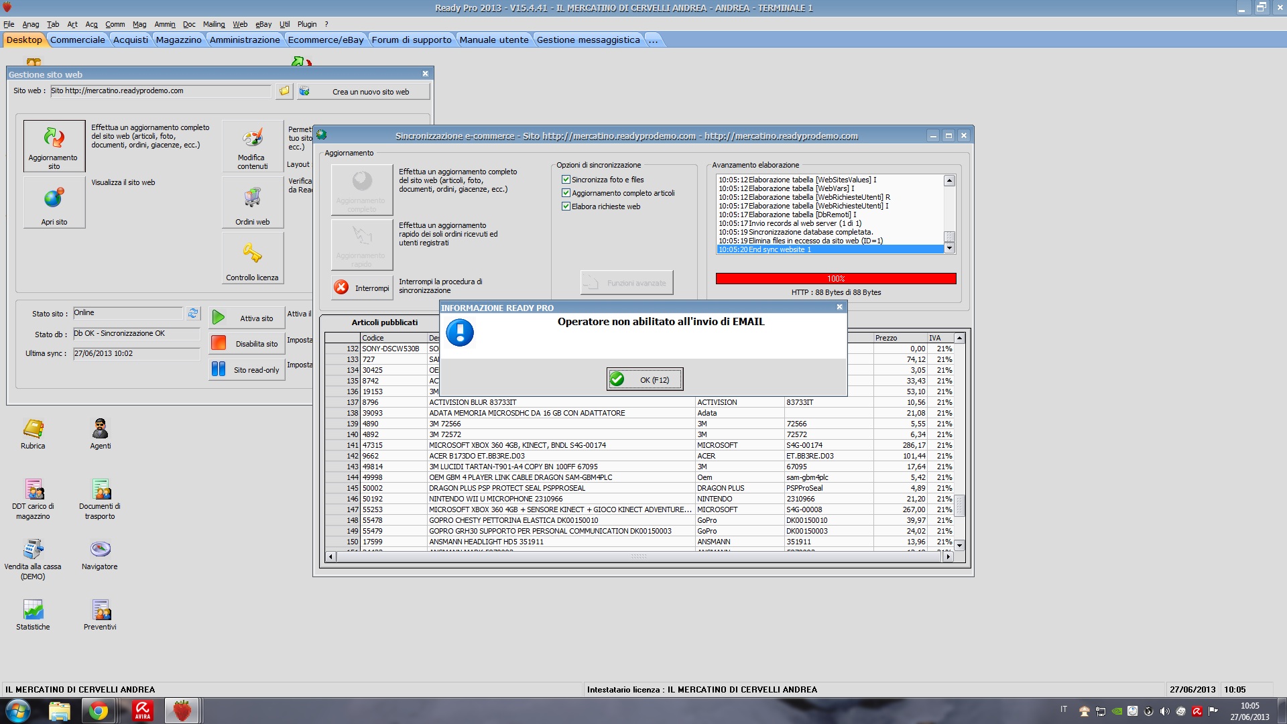The width and height of the screenshot is (1287, 724).
Task: Uncheck Aggiornamento completo articoli option
Action: point(566,193)
